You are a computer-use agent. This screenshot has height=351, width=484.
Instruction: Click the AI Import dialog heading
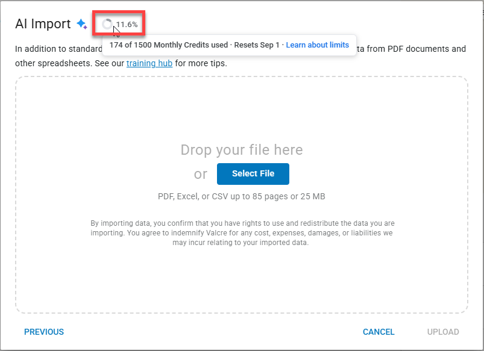[x=43, y=24]
